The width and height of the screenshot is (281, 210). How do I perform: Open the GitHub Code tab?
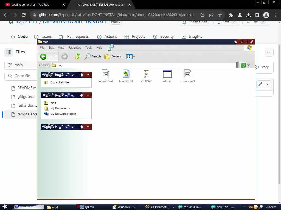coord(19,37)
